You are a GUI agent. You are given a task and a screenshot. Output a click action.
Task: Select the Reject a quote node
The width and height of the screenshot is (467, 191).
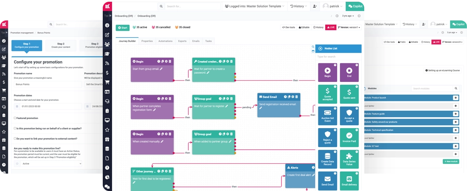tap(327, 137)
